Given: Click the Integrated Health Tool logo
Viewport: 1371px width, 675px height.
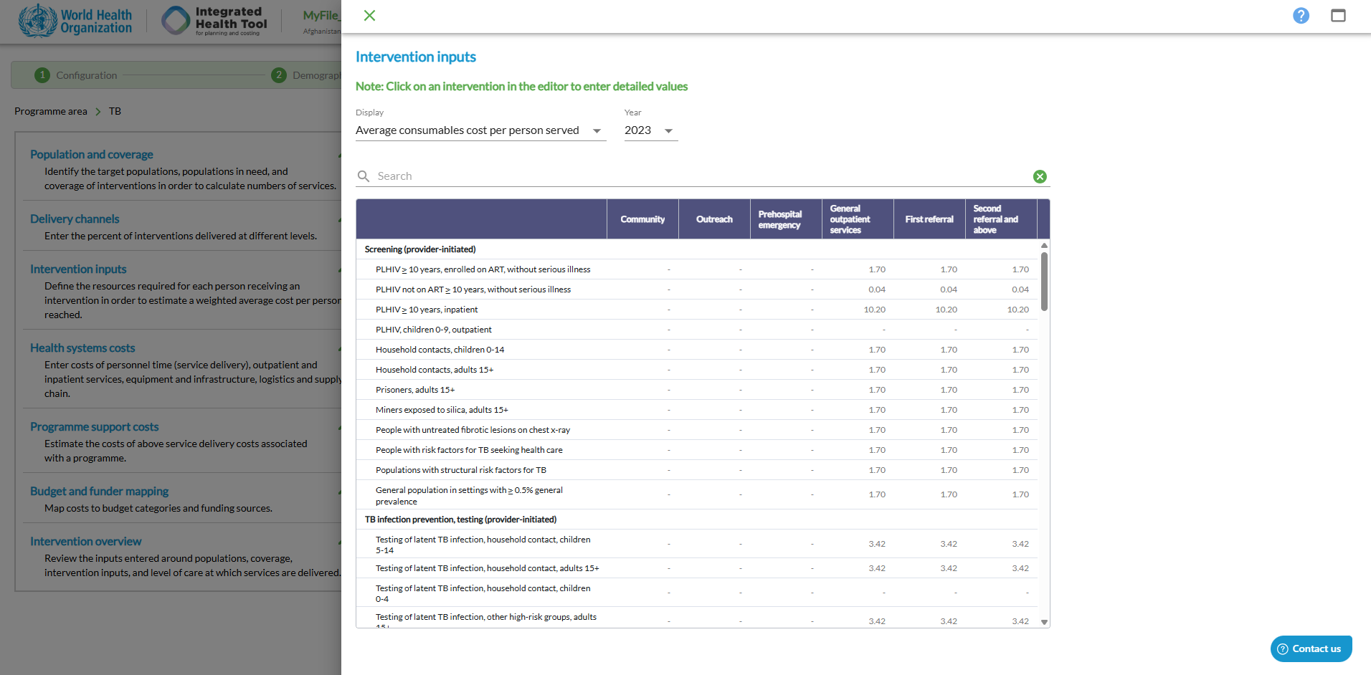Looking at the screenshot, I should pos(214,21).
